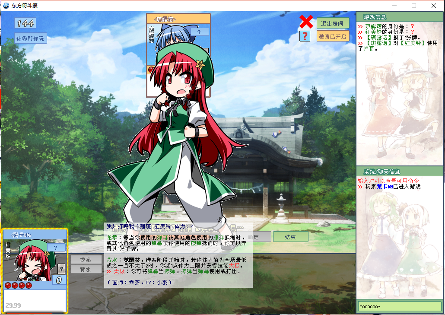445x315 pixels.
Task: Click the 系统/聊天信息 panel header
Action: coord(399,172)
